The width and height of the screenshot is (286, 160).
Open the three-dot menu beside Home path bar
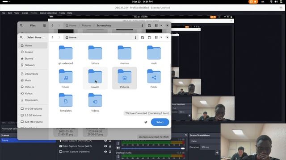(135, 37)
